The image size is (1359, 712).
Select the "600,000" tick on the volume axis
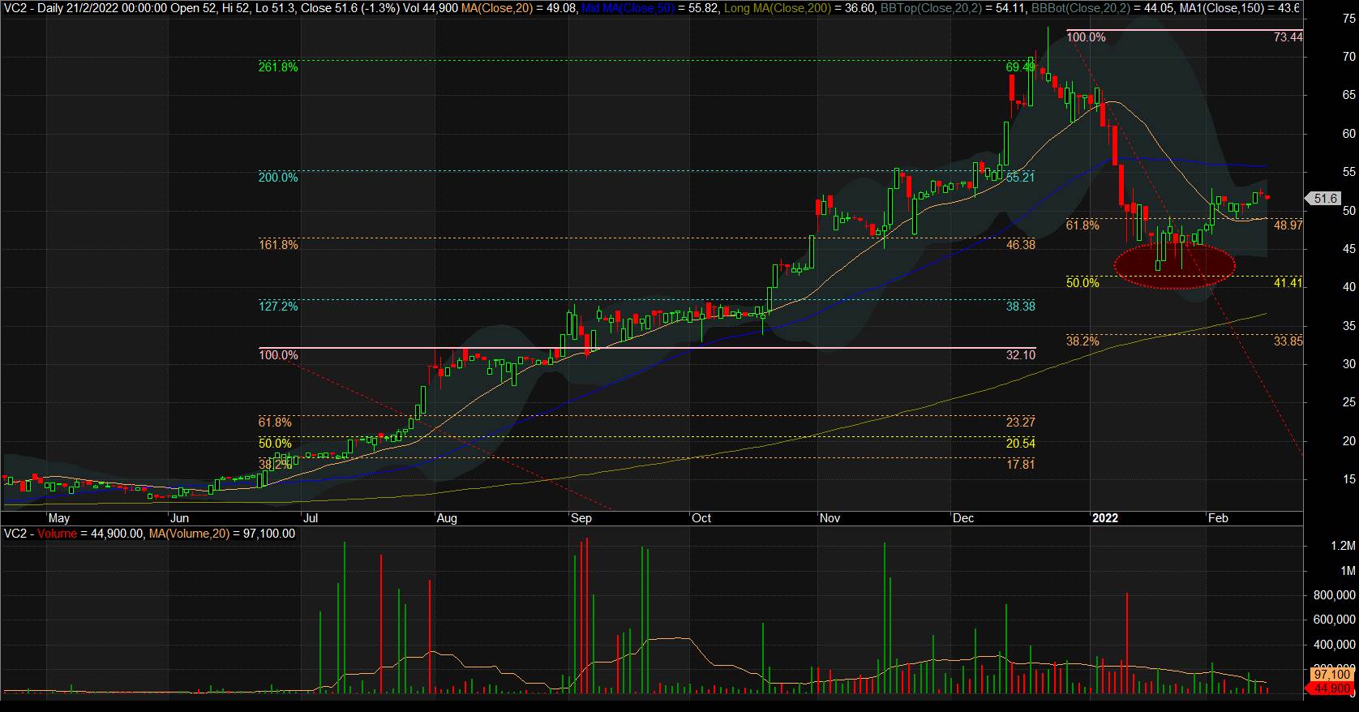[x=1335, y=620]
